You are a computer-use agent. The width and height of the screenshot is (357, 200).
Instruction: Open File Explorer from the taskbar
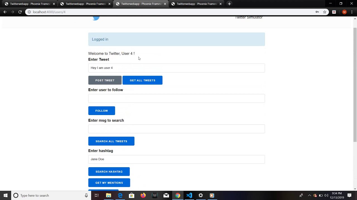tap(108, 196)
